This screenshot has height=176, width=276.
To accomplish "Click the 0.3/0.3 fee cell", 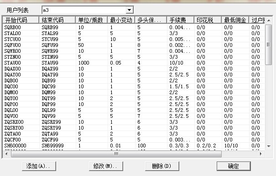I will (x=179, y=146).
